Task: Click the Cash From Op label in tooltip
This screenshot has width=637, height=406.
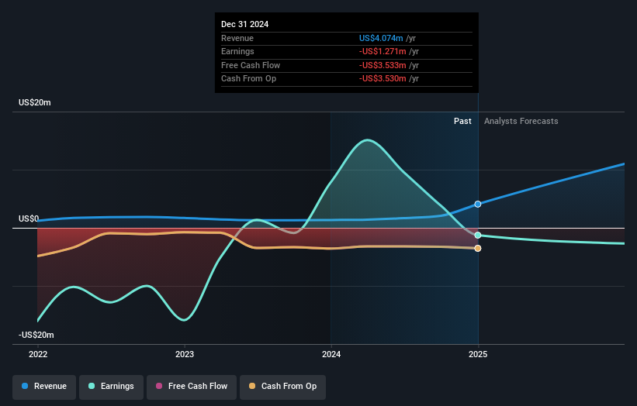Action: 248,79
